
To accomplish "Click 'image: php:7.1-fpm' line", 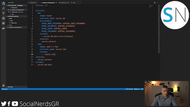I will pyautogui.click(x=49, y=47).
